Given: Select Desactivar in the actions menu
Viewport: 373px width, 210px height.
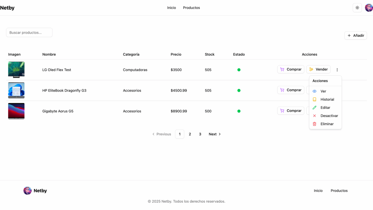Looking at the screenshot, I should [x=329, y=116].
